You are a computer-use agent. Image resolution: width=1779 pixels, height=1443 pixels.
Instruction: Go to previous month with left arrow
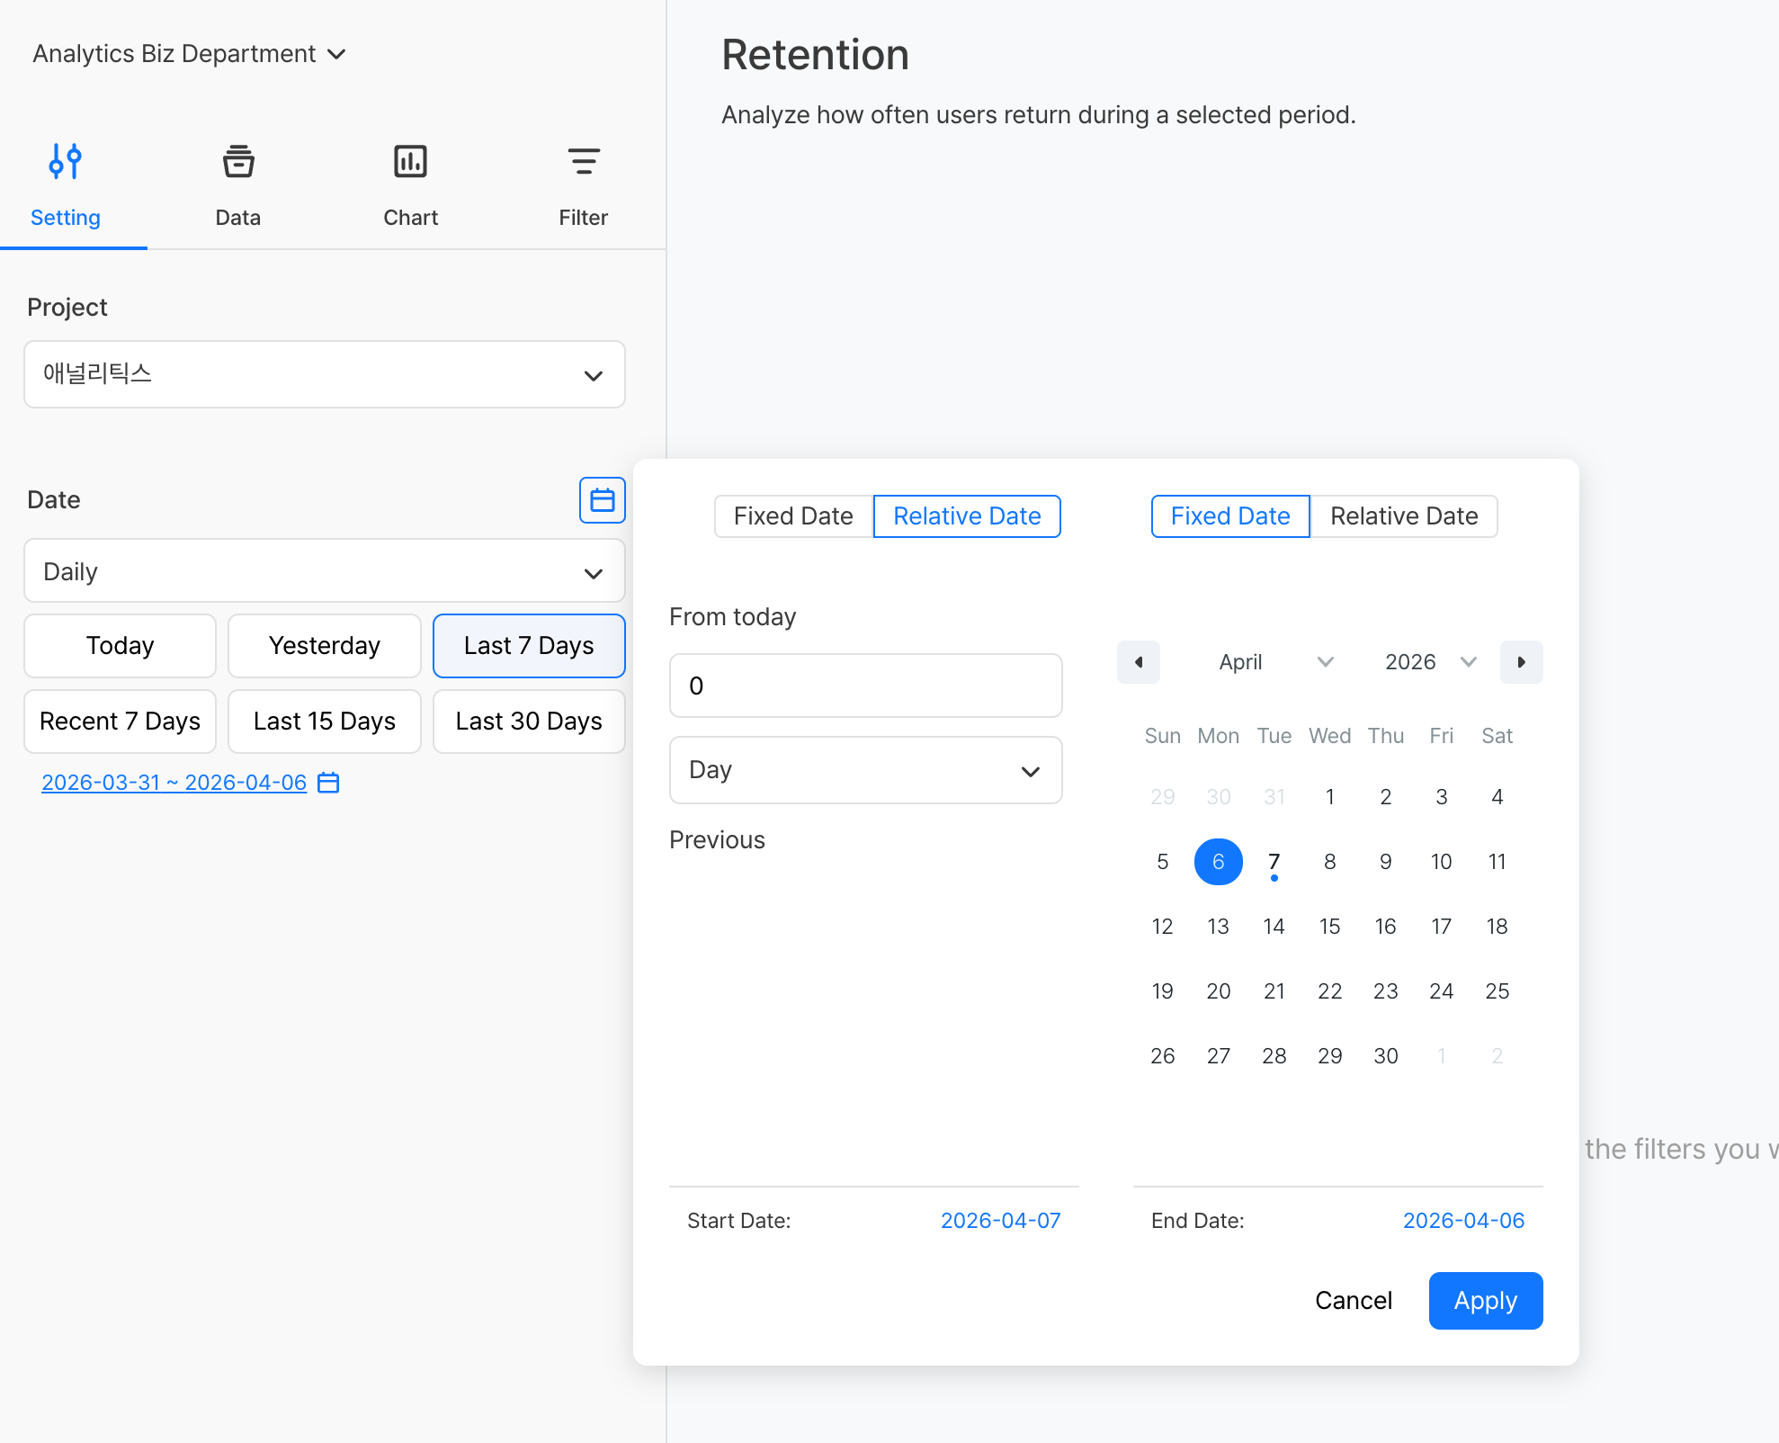click(x=1139, y=662)
